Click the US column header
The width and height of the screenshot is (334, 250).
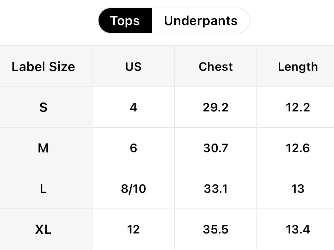point(133,67)
